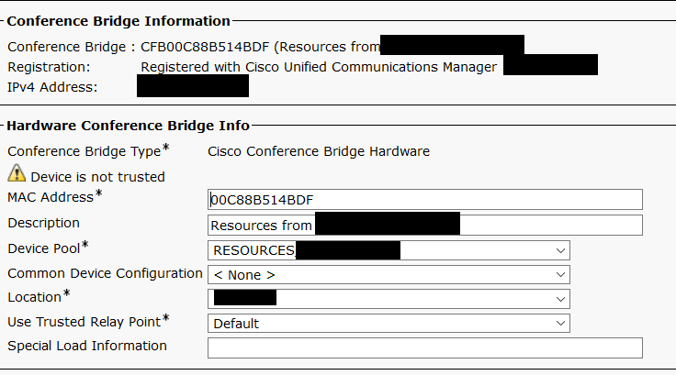Expand the Common Device Configuration dropdown

click(x=389, y=274)
